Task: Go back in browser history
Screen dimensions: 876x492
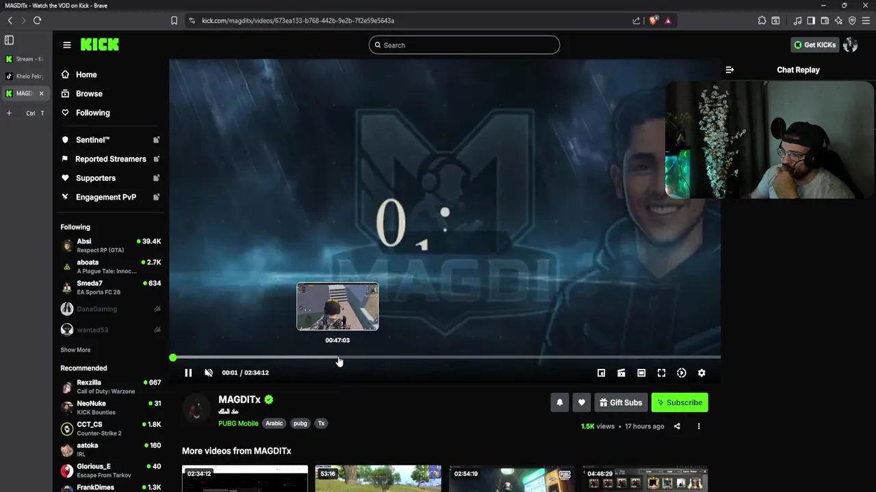Action: tap(10, 20)
